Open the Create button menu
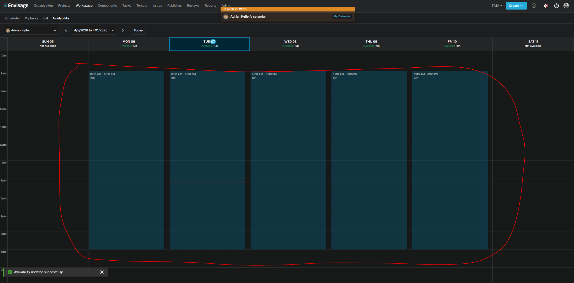The height and width of the screenshot is (283, 574). (x=516, y=6)
